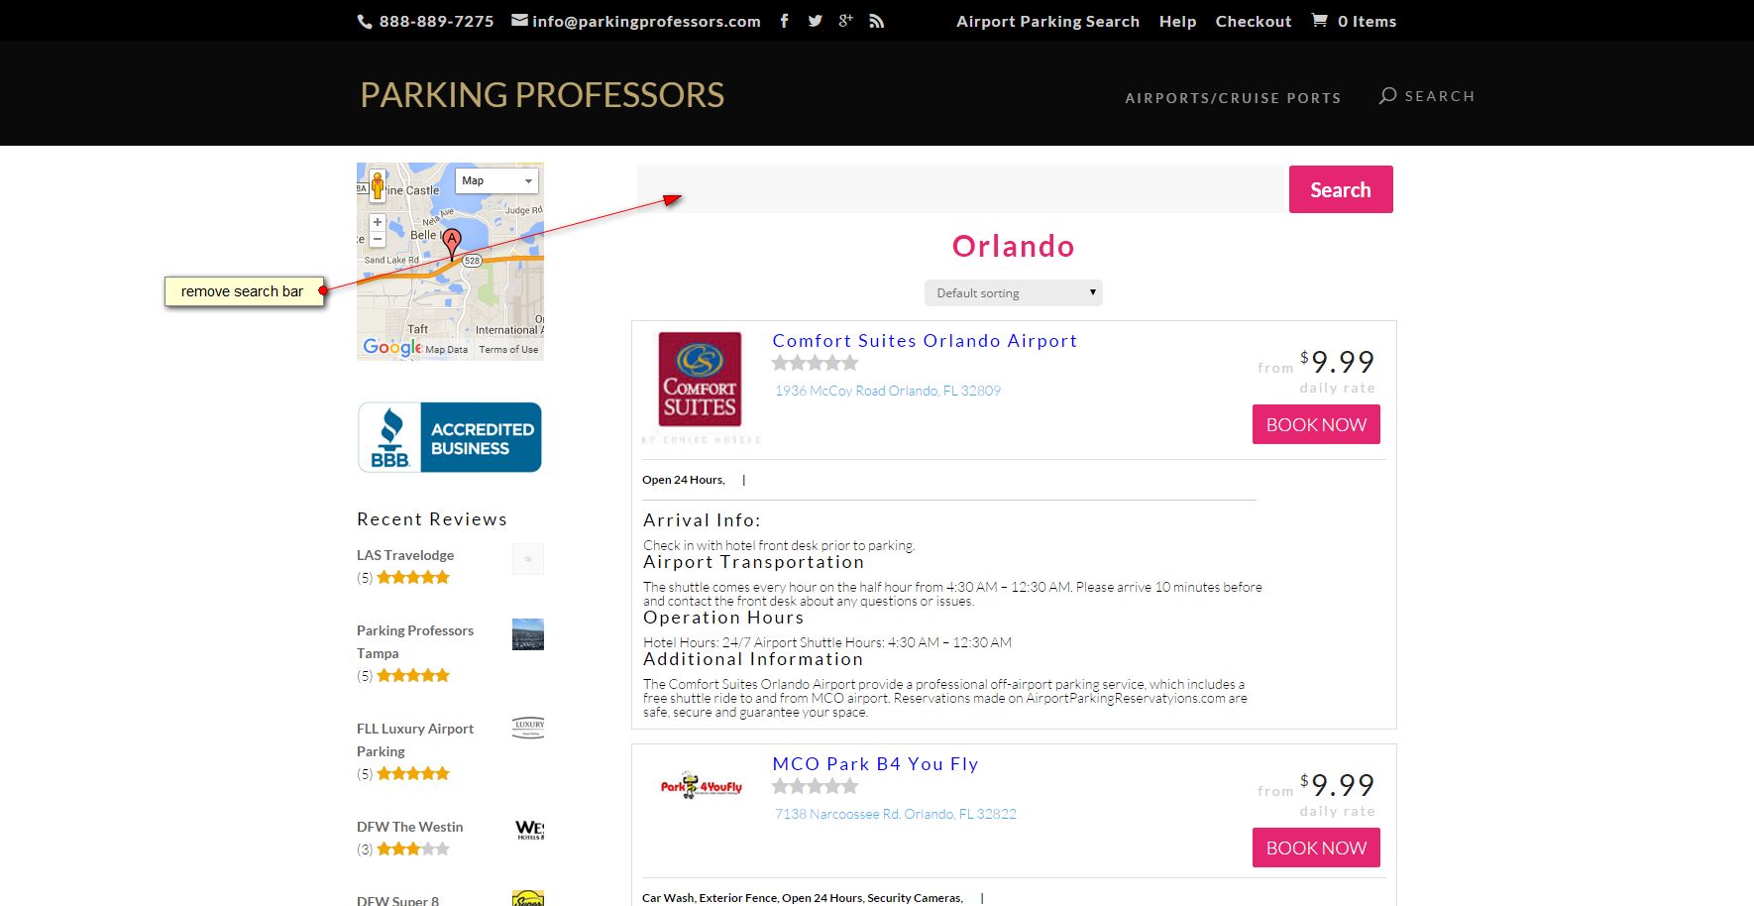Screen dimensions: 1754x906
Task: Click the Orlando page heading
Action: coord(1014,246)
